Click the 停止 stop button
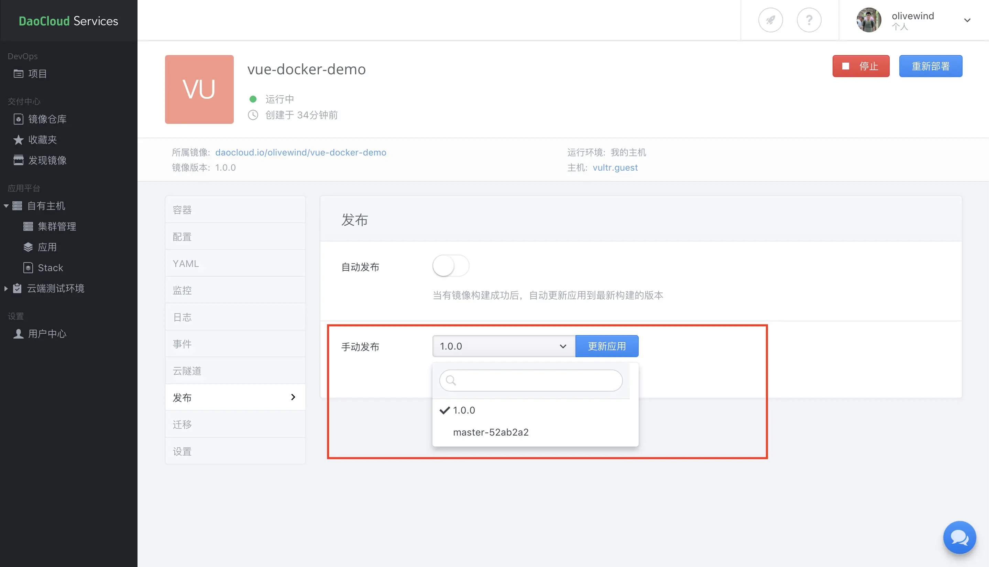This screenshot has height=567, width=989. [x=861, y=66]
